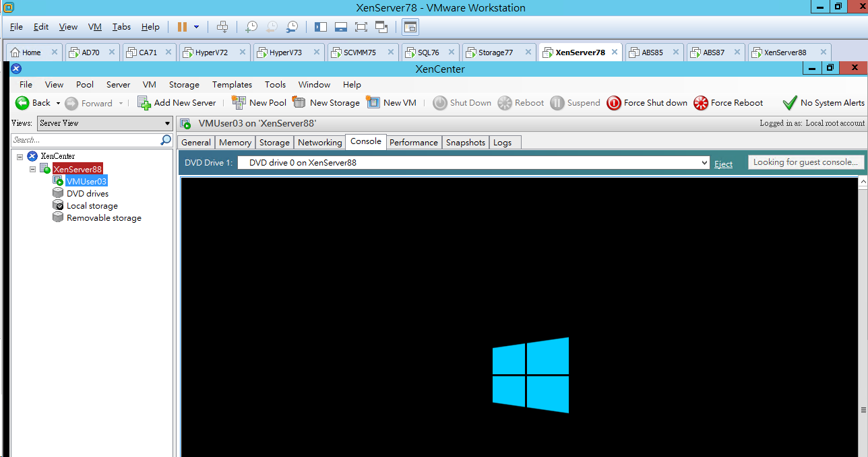Click the Back arrow icon in XenCenter

tap(22, 103)
